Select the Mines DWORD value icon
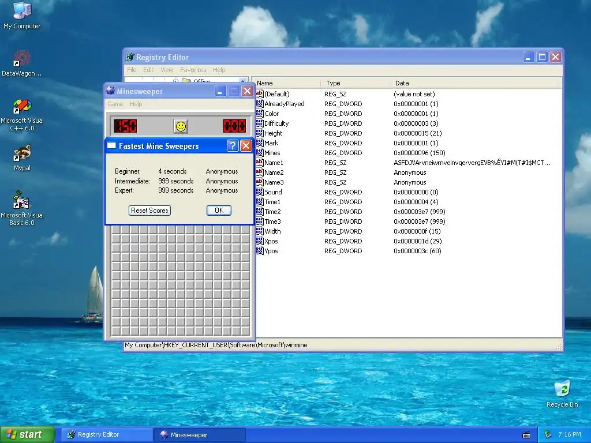The height and width of the screenshot is (443, 591). pos(259,152)
